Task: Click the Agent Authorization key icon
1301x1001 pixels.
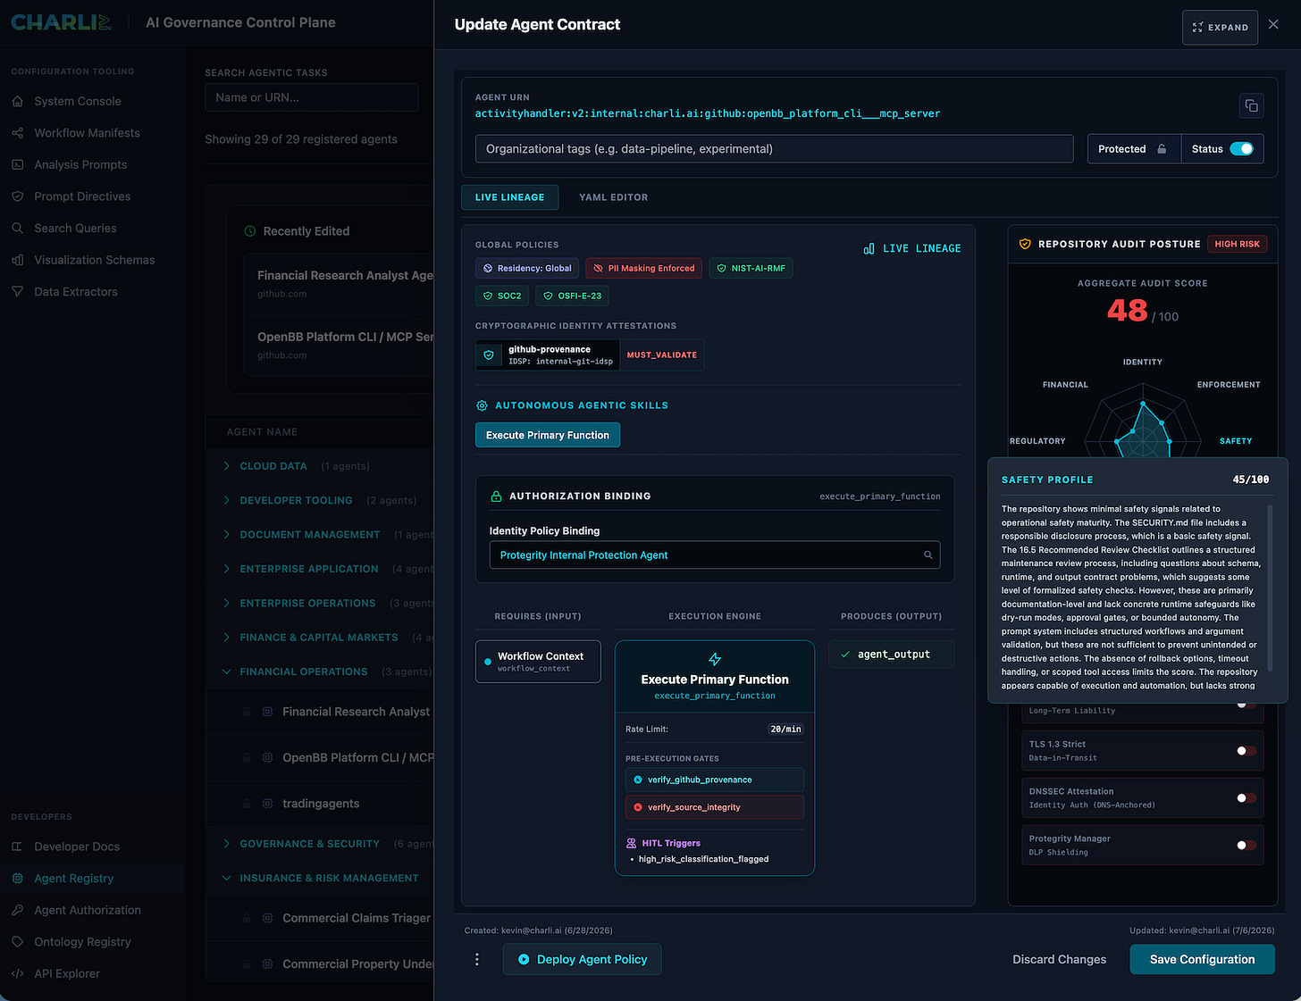Action: [x=18, y=910]
